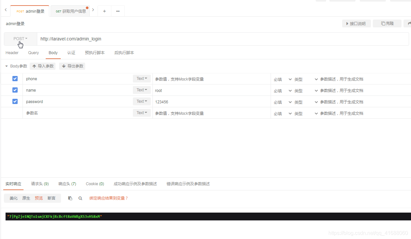Click the copy response icon

[x=70, y=198]
